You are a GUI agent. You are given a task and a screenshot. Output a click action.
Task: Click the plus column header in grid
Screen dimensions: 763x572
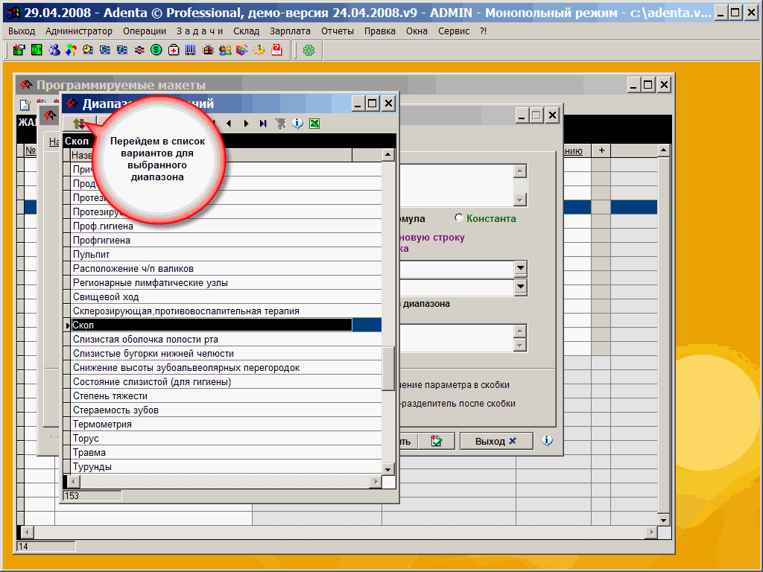tap(601, 150)
